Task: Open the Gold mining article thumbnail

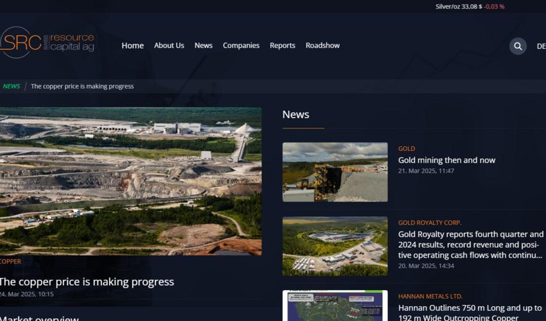Action: click(x=335, y=172)
